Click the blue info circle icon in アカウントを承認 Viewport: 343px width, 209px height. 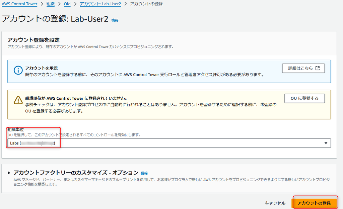(18, 70)
